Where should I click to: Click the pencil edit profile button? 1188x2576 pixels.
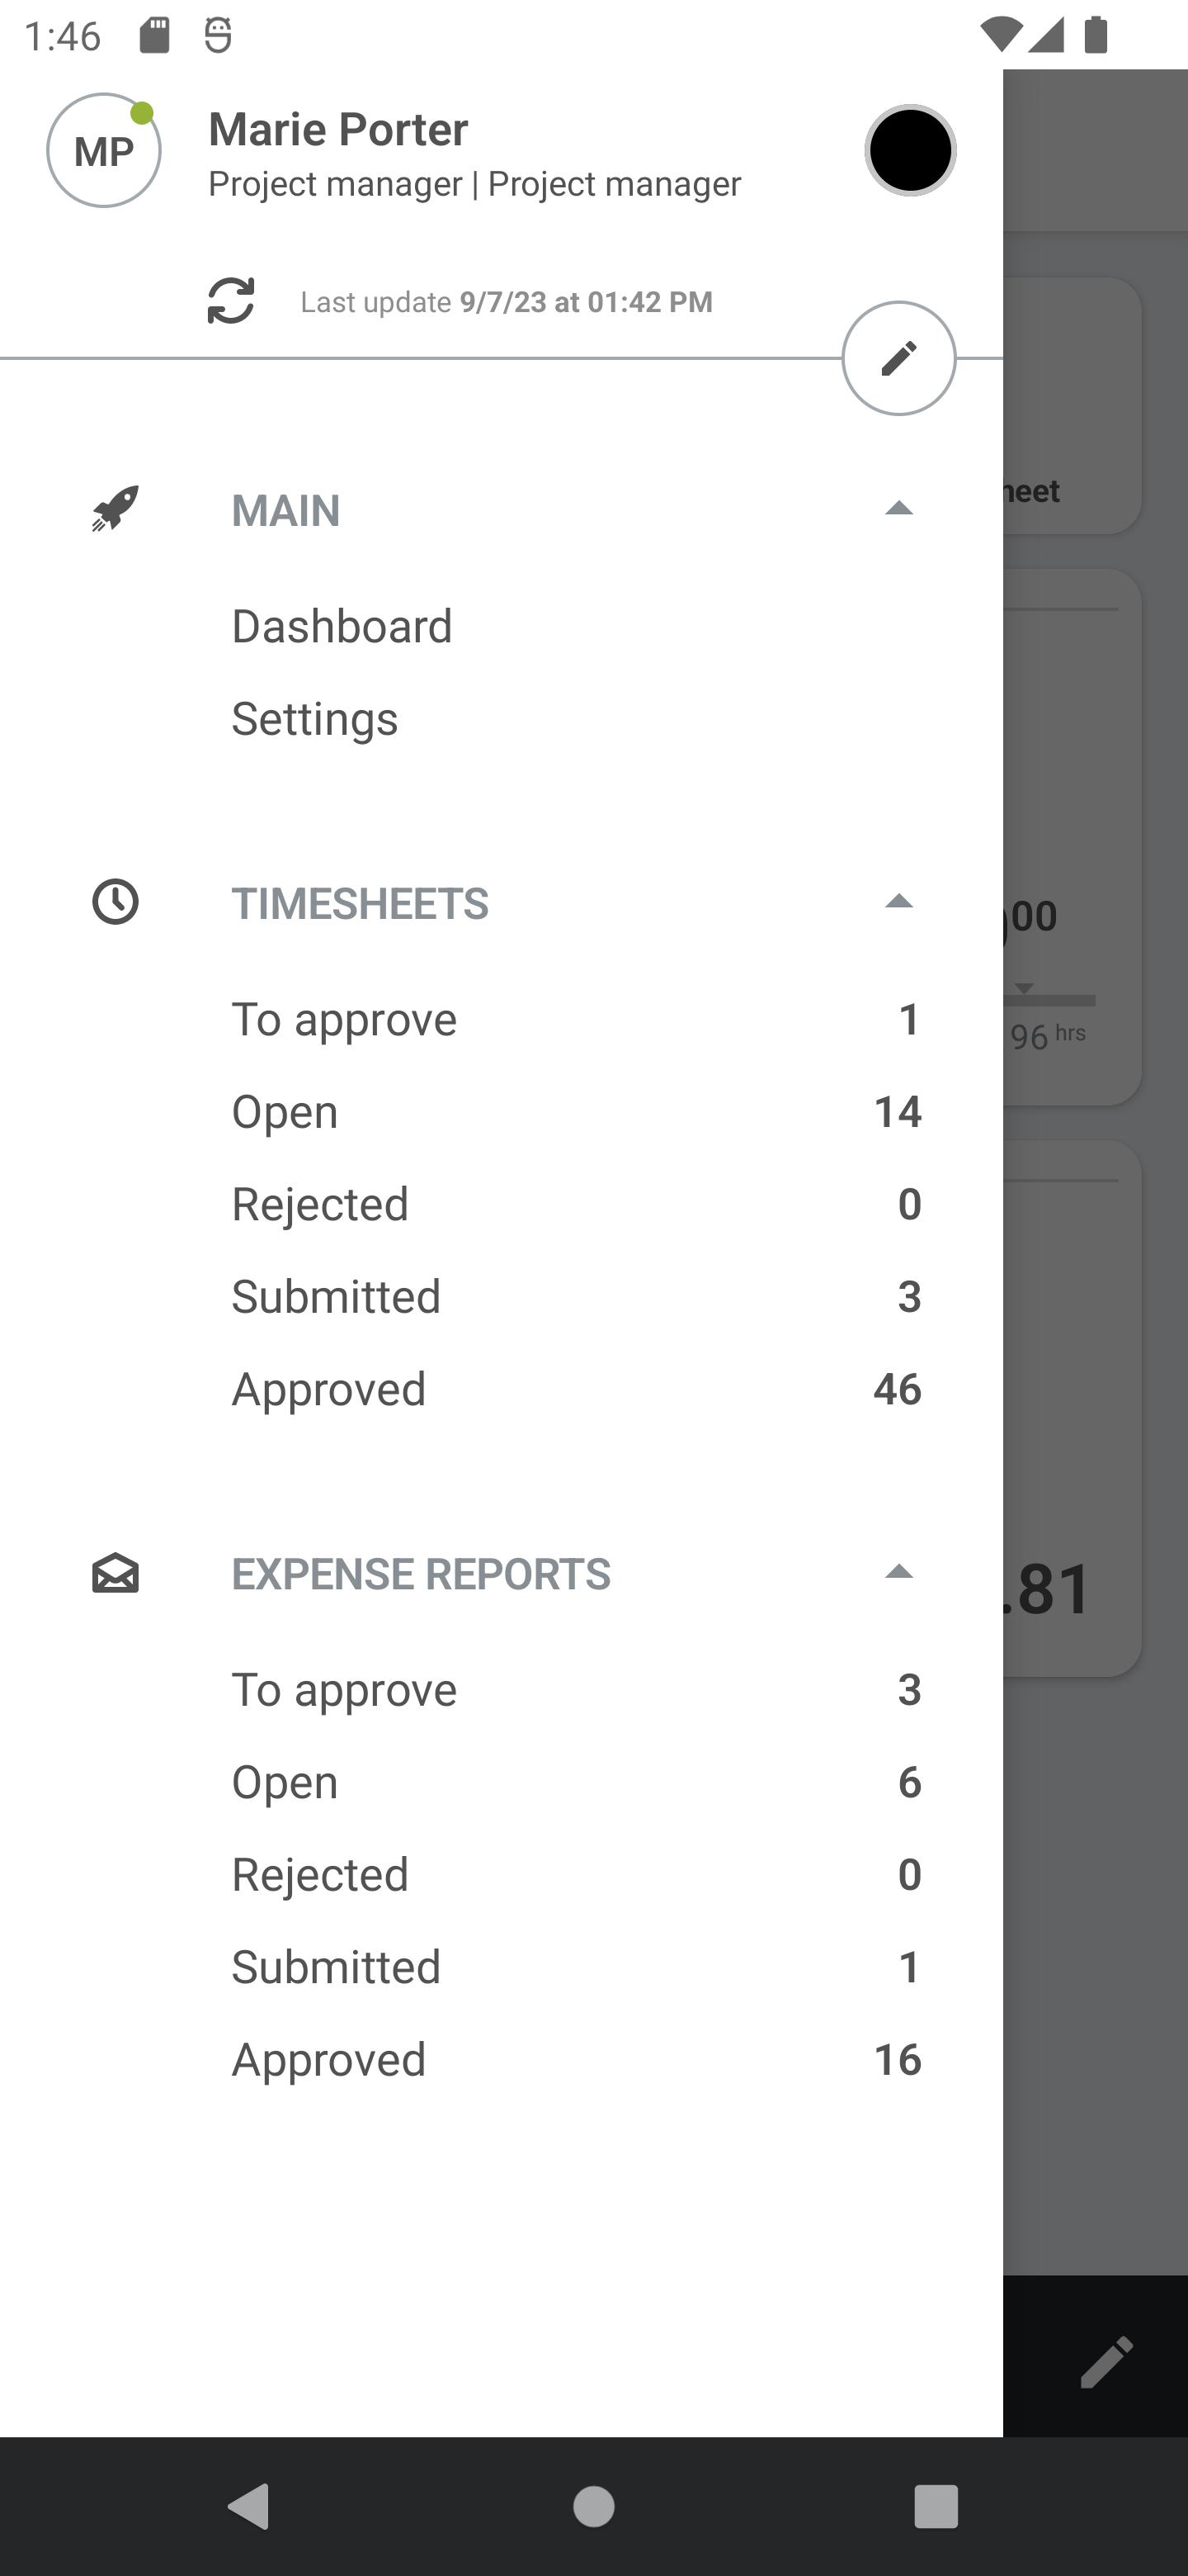tap(898, 358)
